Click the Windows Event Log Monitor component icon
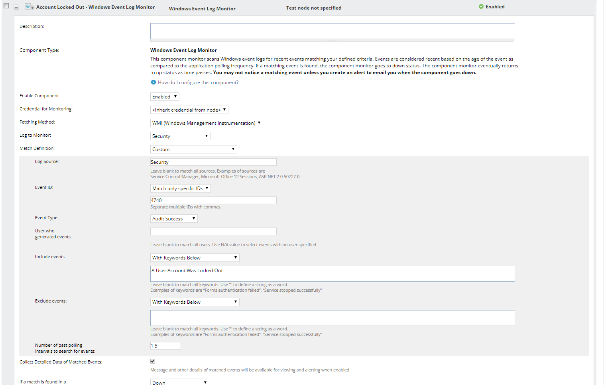 (30, 7)
